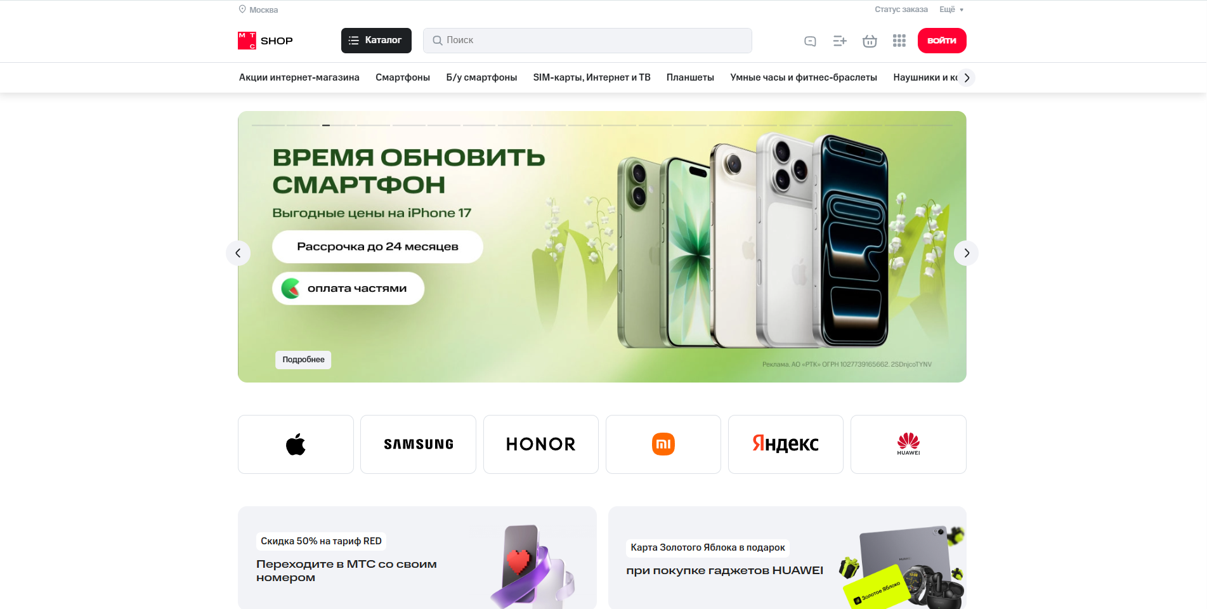
Task: Focus the Поиск search field
Action: tap(587, 41)
